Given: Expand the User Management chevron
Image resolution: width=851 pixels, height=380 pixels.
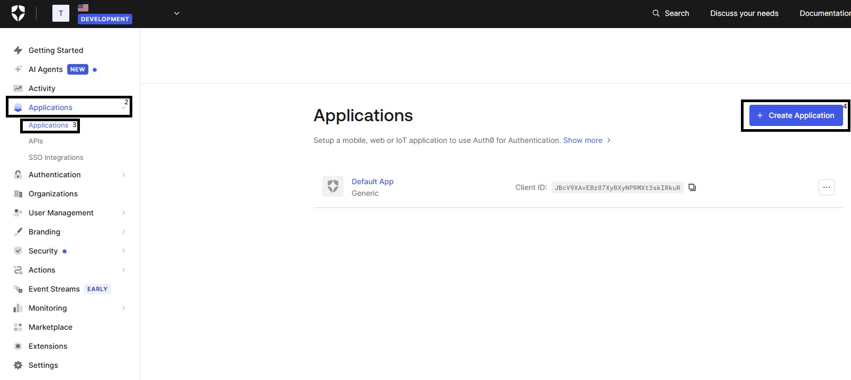Looking at the screenshot, I should (x=123, y=213).
